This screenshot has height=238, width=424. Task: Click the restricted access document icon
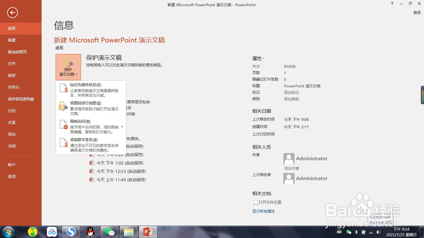[x=63, y=125]
